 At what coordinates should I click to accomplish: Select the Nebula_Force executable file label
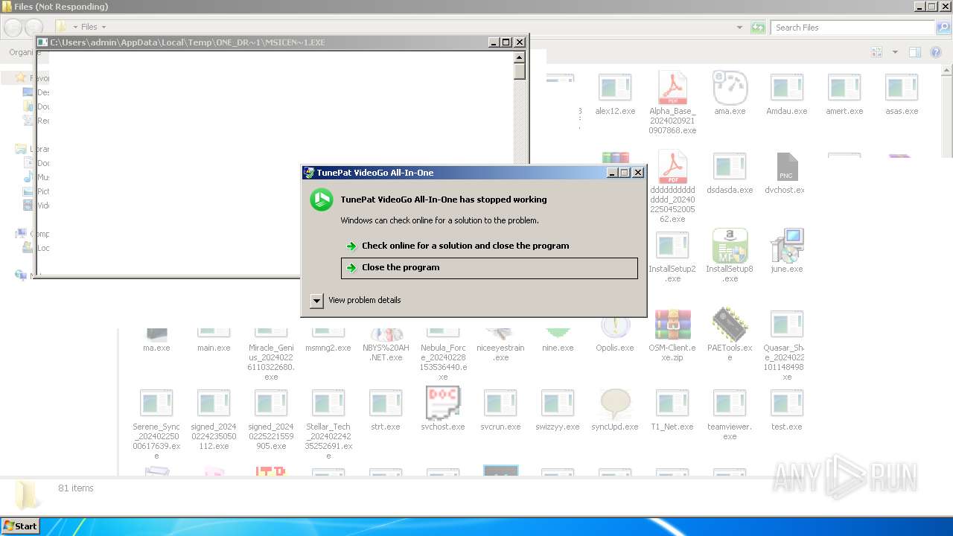point(443,362)
